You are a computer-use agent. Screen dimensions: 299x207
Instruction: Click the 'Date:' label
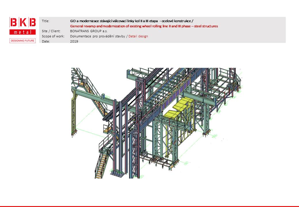pos(46,41)
